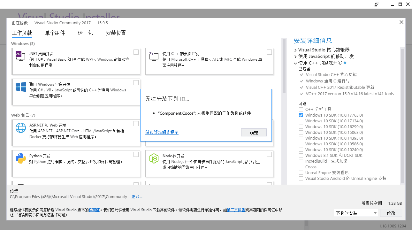Image resolution: width=412 pixels, height=230 pixels.
Task: Check Windows 10 SDK (10.0.16299.0)
Action: pyautogui.click(x=301, y=126)
